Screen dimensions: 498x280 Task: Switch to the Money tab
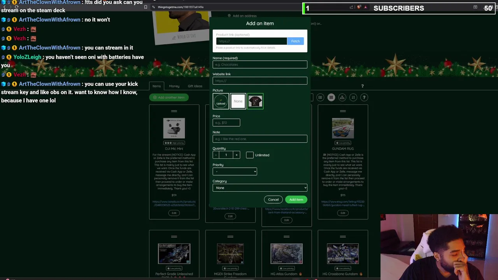pos(174,86)
